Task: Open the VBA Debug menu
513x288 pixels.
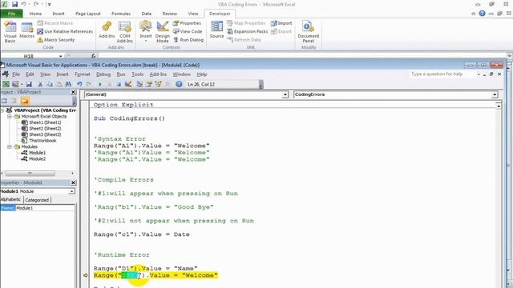Action: tap(103, 74)
